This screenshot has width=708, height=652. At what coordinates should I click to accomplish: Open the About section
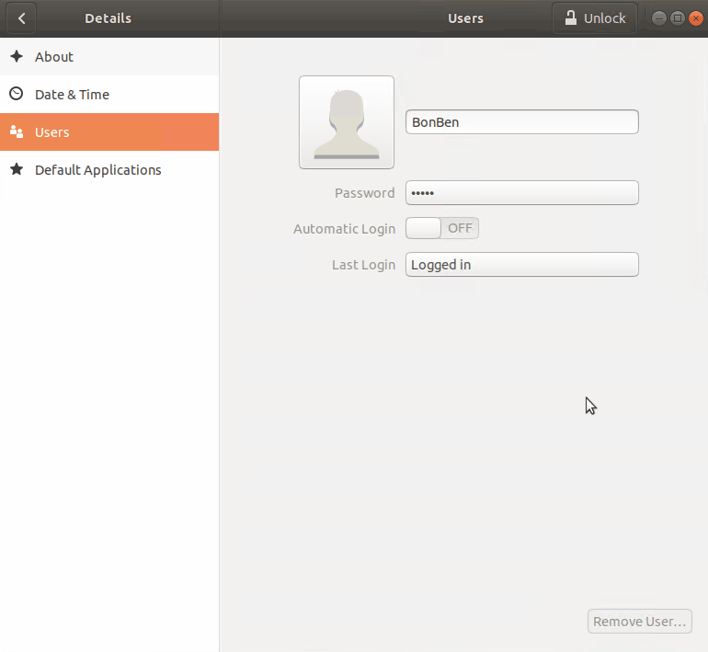pos(109,57)
